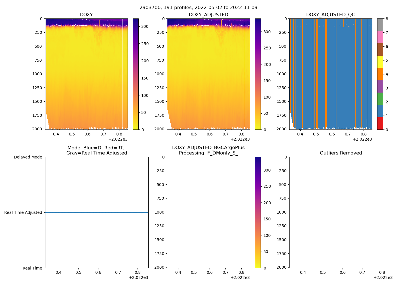Screen dimensions: 397x284
Task: Select the pink QC flag 7 swatch
Action: (x=380, y=37)
